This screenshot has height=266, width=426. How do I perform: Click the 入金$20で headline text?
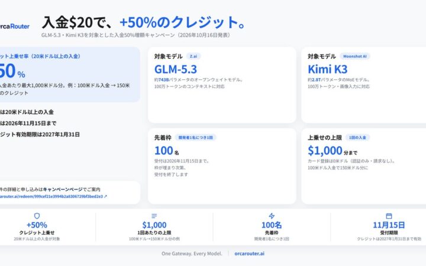click(76, 22)
